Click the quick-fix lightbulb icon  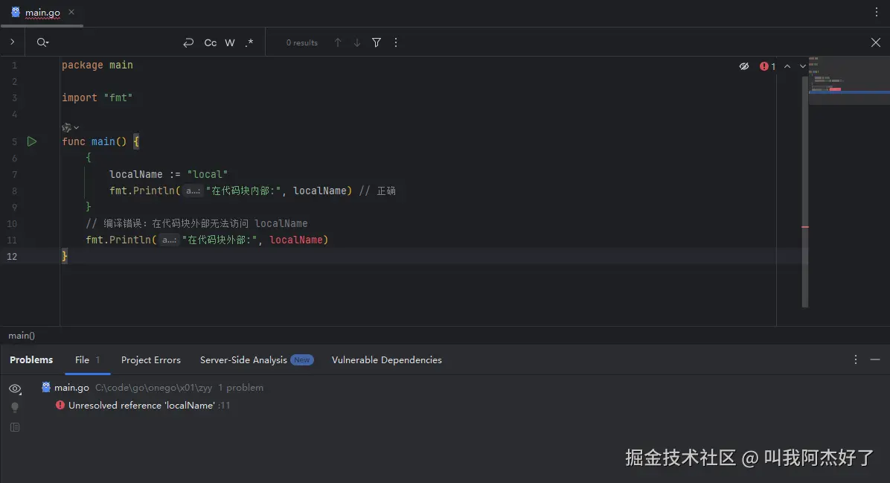15,408
